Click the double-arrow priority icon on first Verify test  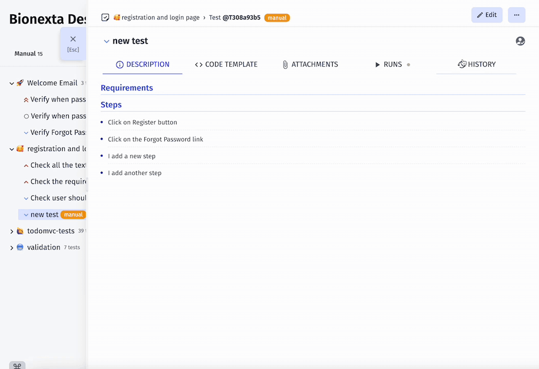pyautogui.click(x=26, y=100)
